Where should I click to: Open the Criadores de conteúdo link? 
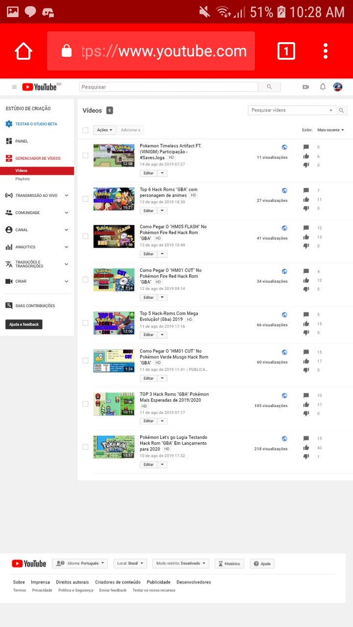[118, 582]
